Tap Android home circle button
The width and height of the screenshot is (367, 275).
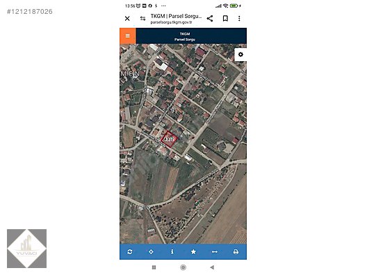click(x=183, y=267)
